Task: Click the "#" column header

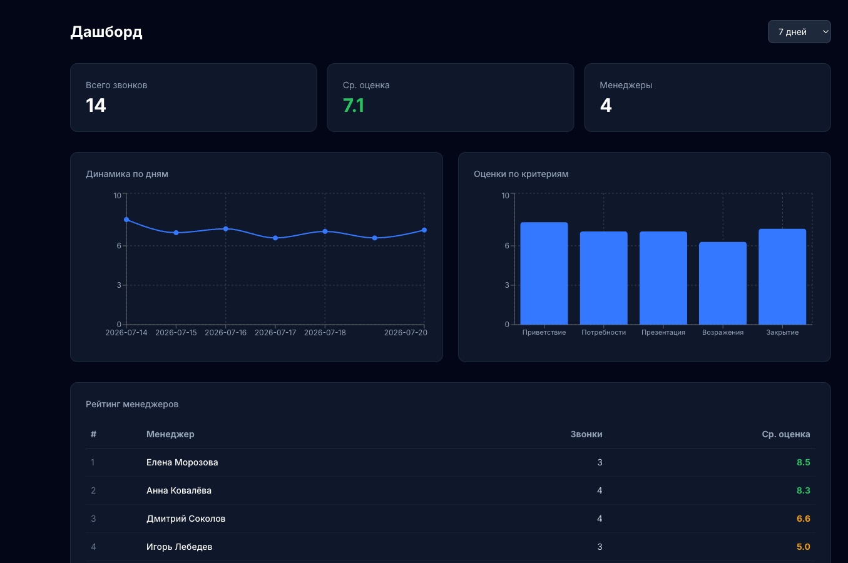Action: pos(93,434)
